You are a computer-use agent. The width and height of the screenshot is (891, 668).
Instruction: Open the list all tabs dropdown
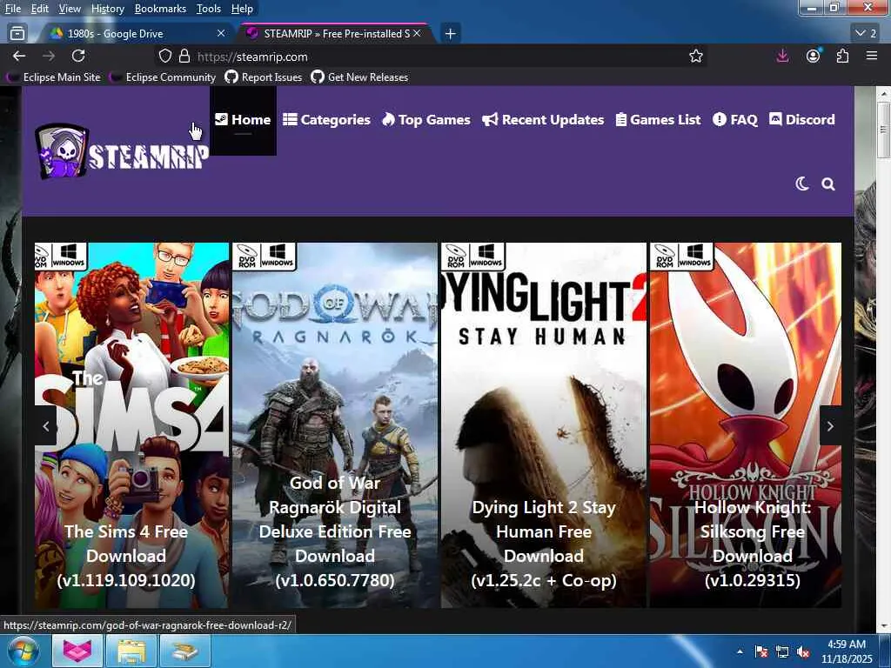click(x=866, y=33)
